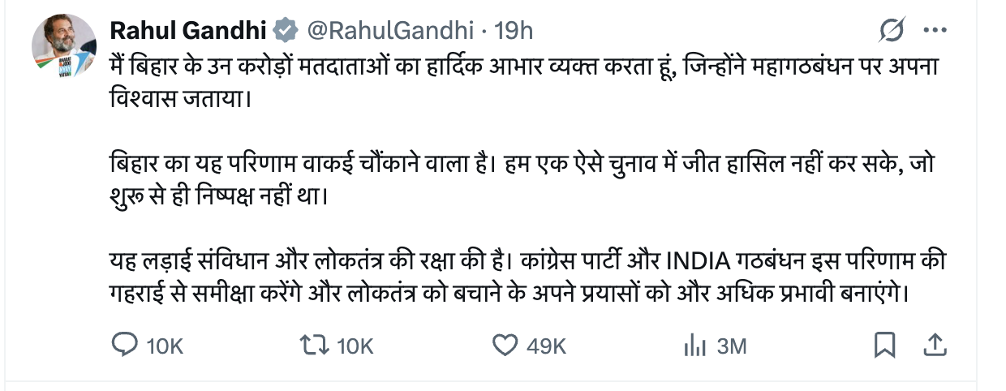Click the reply speech bubble icon
The image size is (1006, 391).
124,346
